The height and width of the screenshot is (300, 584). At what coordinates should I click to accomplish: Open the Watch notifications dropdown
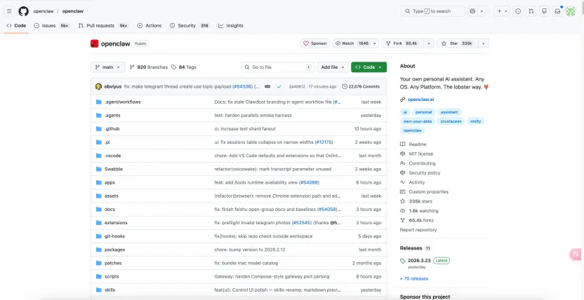coord(356,43)
